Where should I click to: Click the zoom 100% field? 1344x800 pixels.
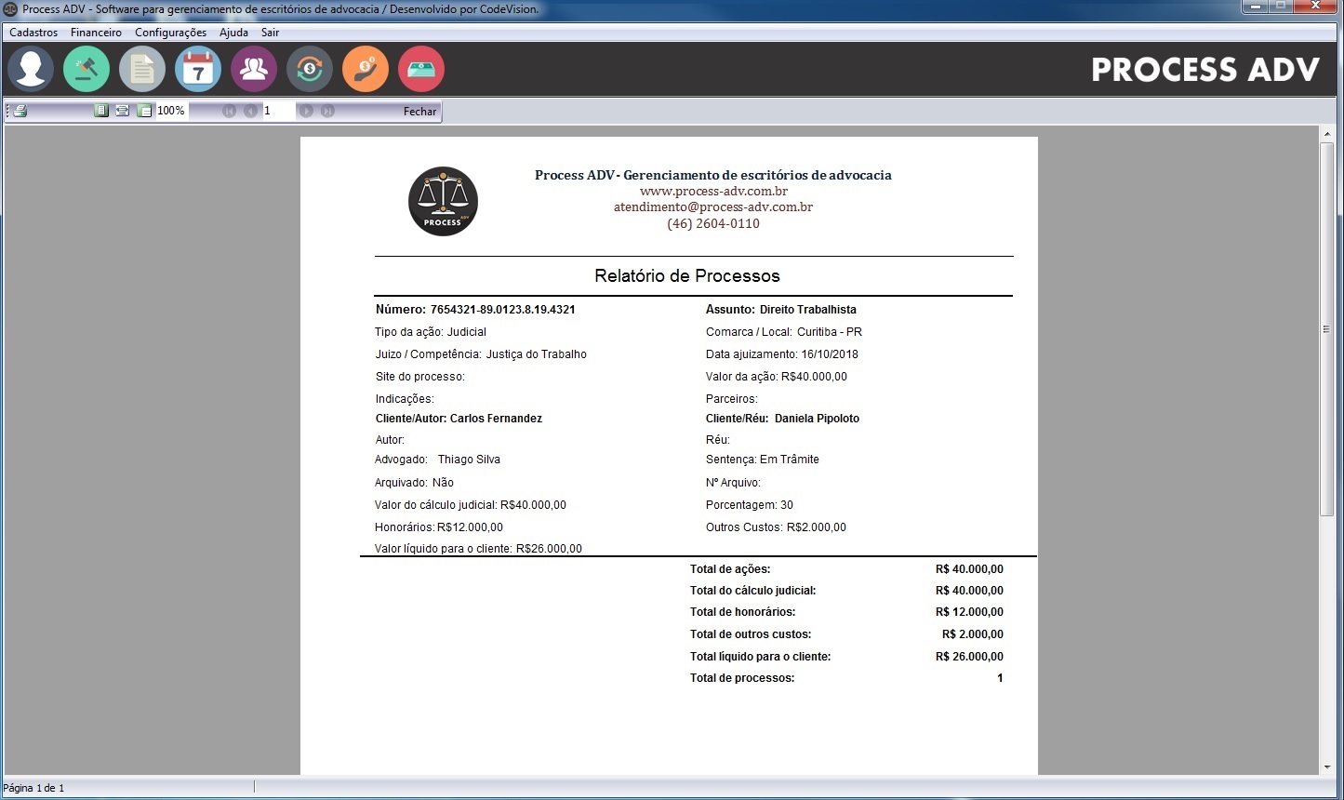click(x=171, y=111)
